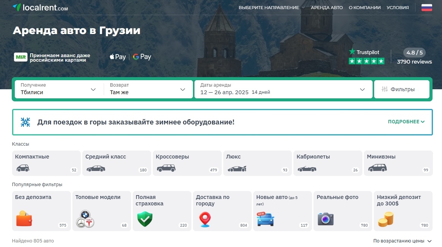Toggle the Низкий депозит до 300$ filter
The height and width of the screenshot is (247, 442).
point(386,219)
